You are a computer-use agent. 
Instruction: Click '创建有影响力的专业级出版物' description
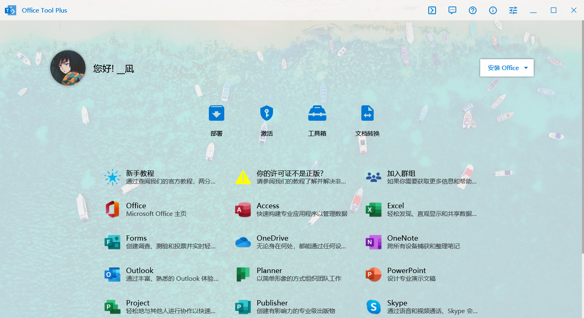(x=296, y=311)
